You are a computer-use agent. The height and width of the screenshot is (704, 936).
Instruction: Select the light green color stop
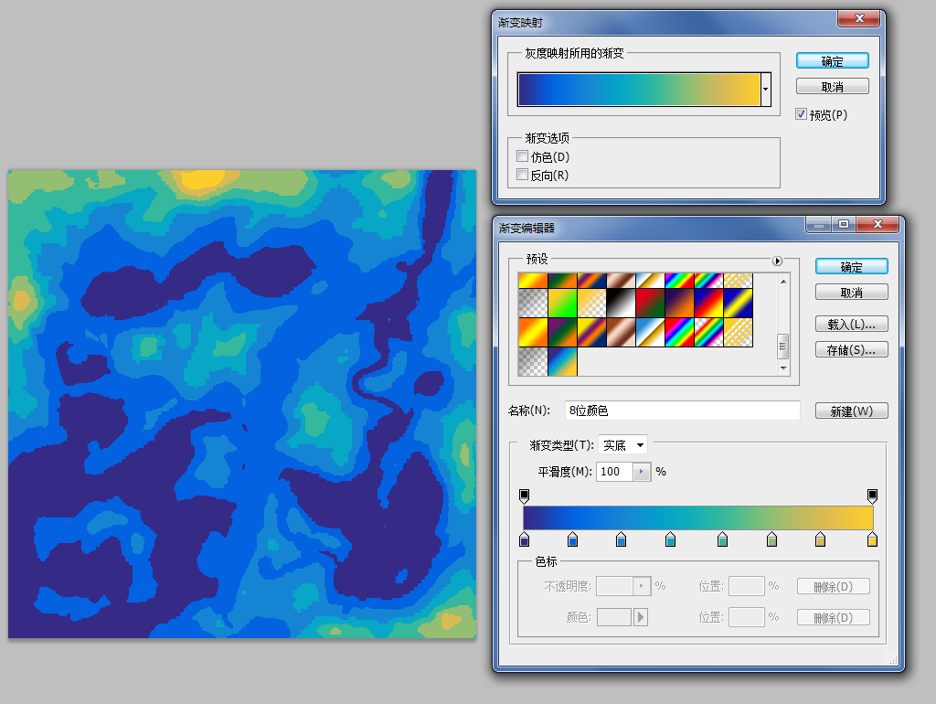(x=771, y=539)
